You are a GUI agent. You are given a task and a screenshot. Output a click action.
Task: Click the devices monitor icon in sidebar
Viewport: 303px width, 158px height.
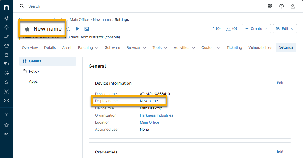click(6, 36)
